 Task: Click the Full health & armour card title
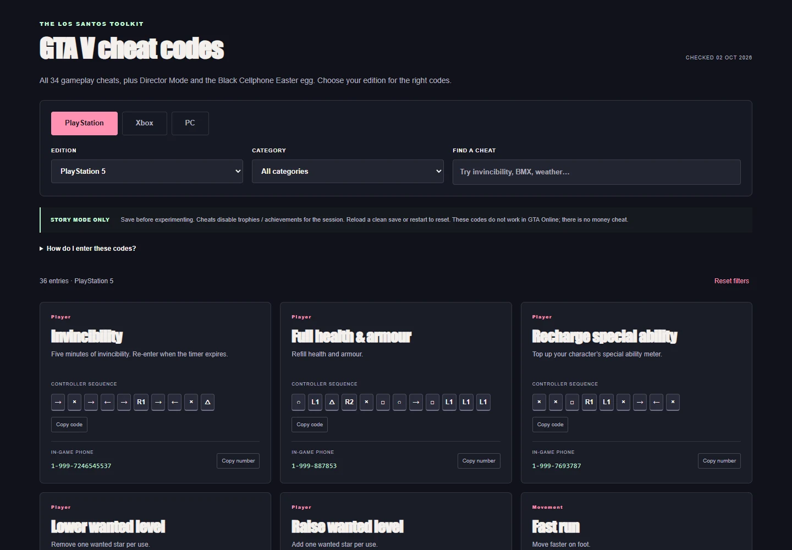351,336
